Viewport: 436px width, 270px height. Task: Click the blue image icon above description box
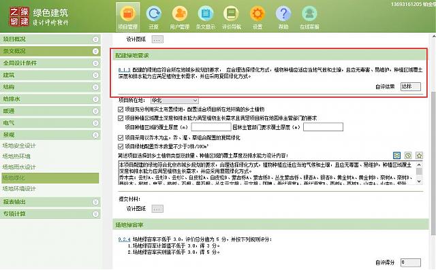click(x=396, y=155)
